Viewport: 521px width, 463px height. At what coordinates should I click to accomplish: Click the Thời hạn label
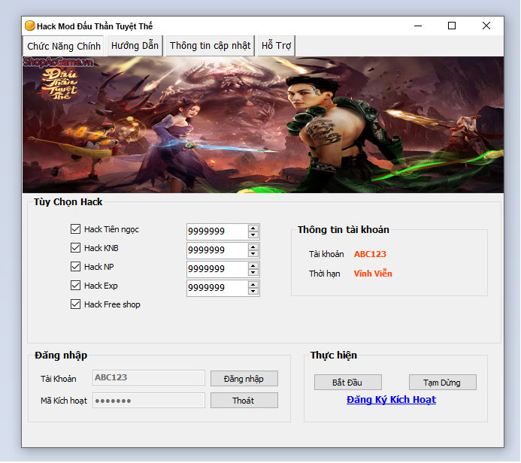click(325, 274)
